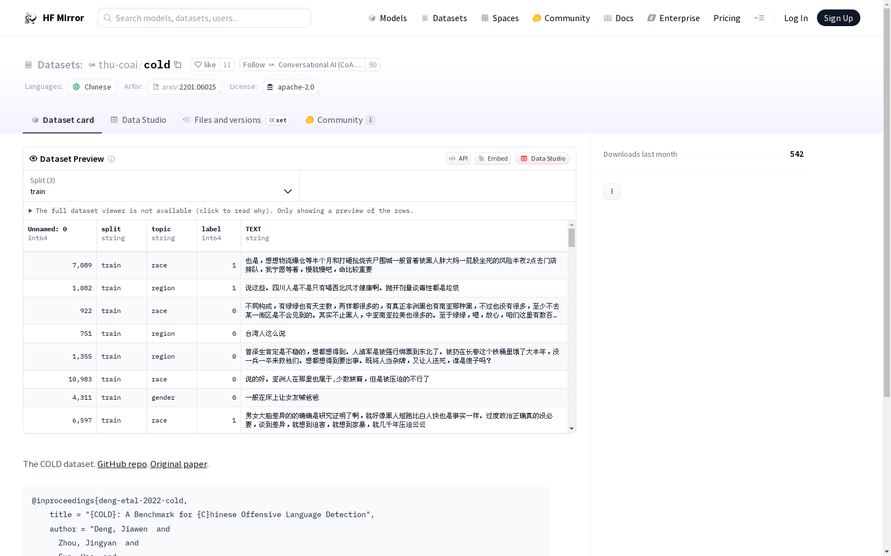891x556 pixels.
Task: Open the Original paper link
Action: [x=178, y=464]
